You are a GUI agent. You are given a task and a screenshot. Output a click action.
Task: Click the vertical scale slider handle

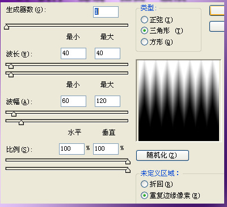(128, 170)
